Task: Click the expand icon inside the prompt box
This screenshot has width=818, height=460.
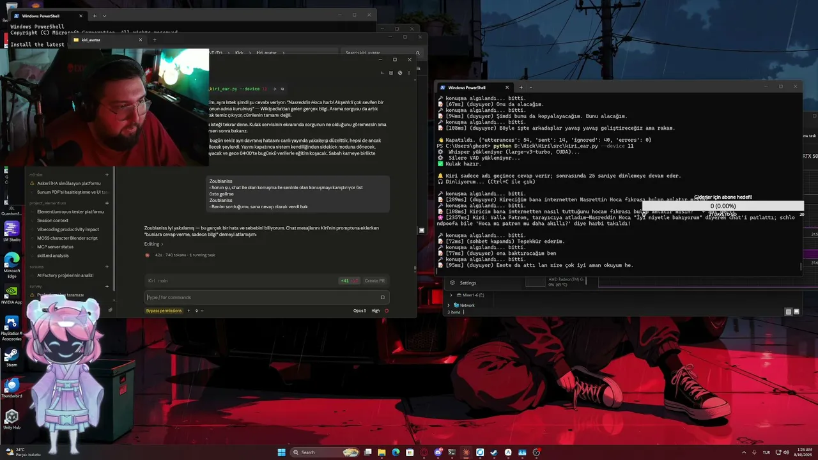Action: [x=383, y=297]
